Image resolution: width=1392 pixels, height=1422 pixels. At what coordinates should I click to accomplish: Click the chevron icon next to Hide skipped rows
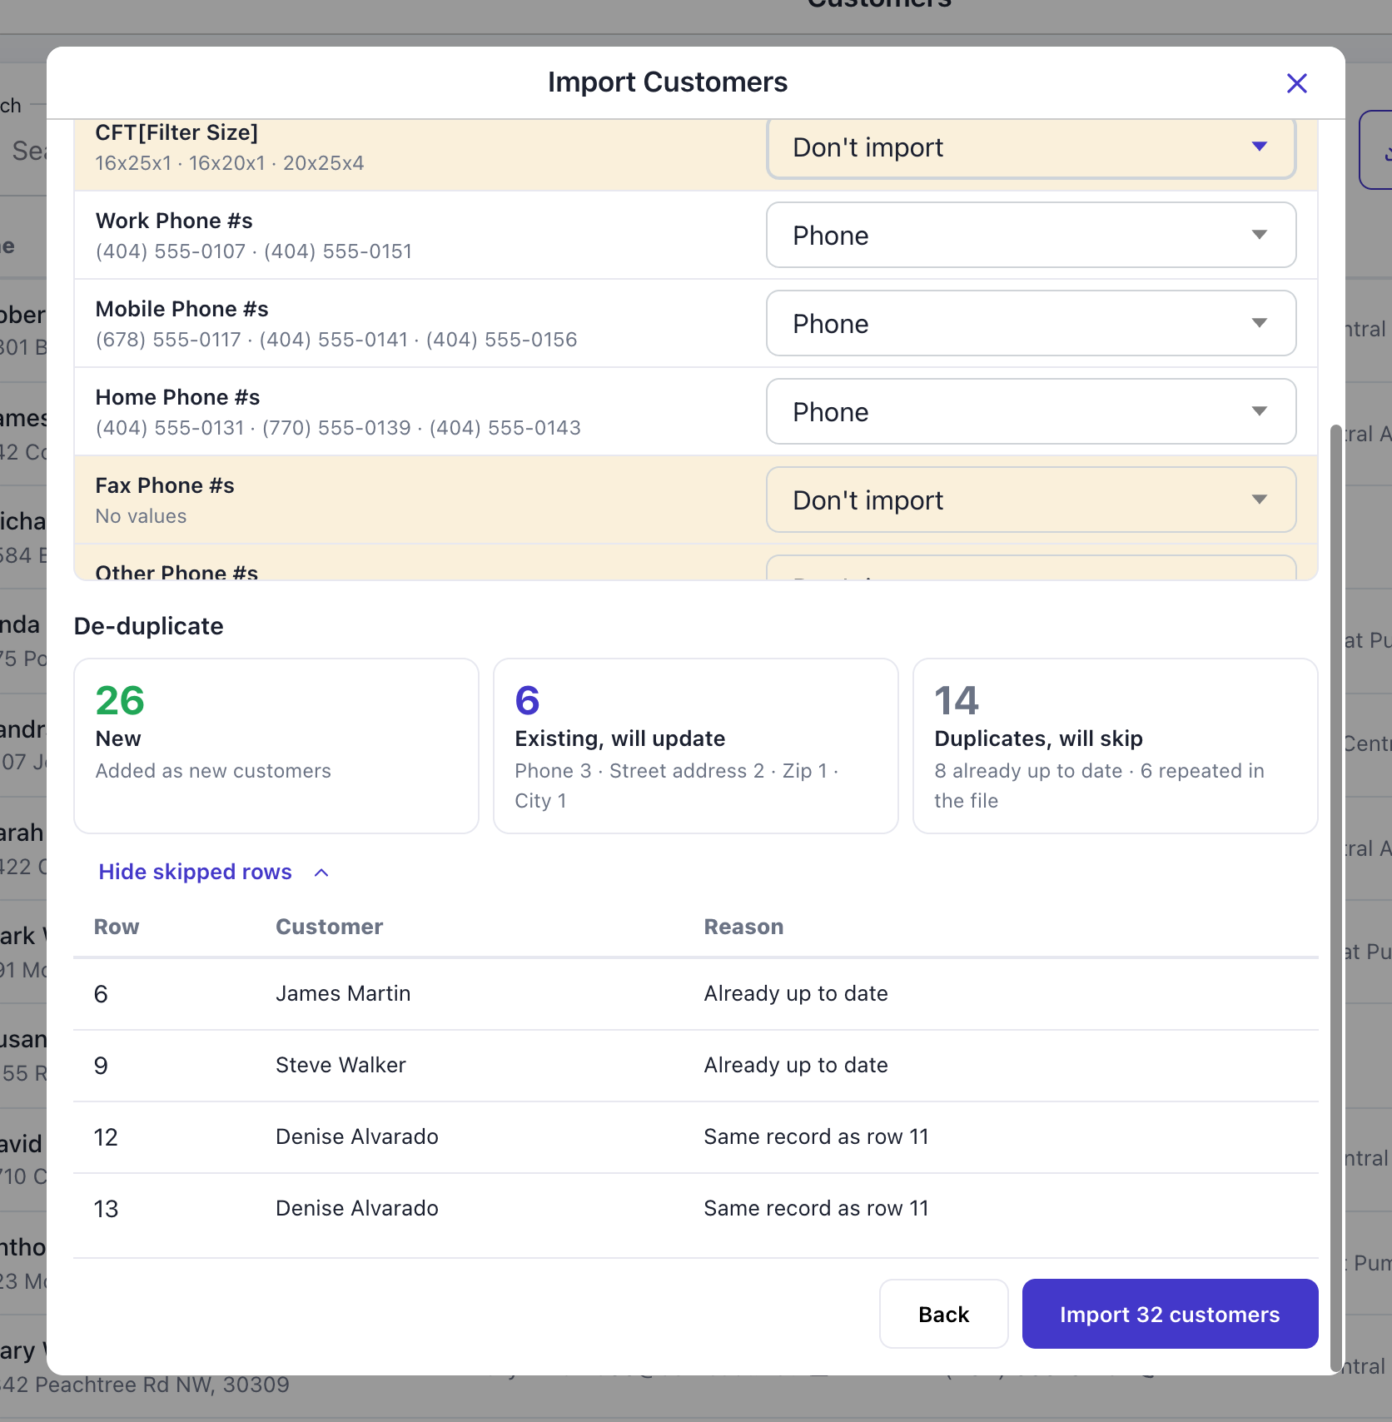321,873
